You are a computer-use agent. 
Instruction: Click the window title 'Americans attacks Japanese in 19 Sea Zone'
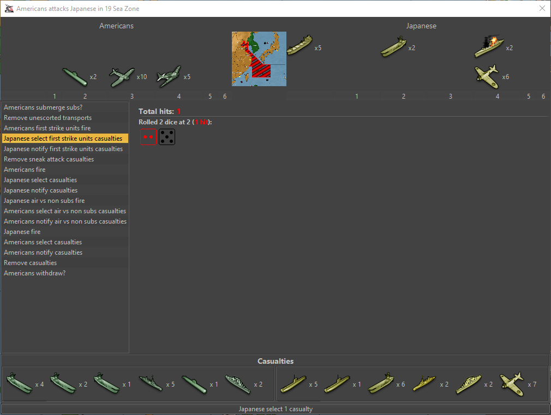click(77, 8)
